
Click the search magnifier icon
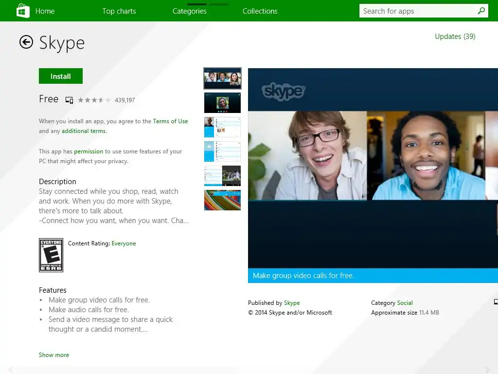pos(481,11)
